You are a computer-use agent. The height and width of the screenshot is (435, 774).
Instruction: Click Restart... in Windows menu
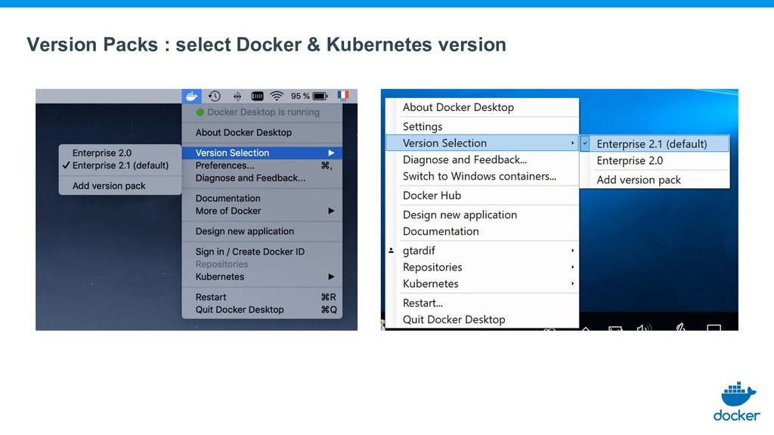tap(481, 303)
